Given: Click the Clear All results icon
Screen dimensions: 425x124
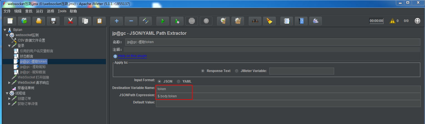Looking at the screenshot, I should coord(238,21).
